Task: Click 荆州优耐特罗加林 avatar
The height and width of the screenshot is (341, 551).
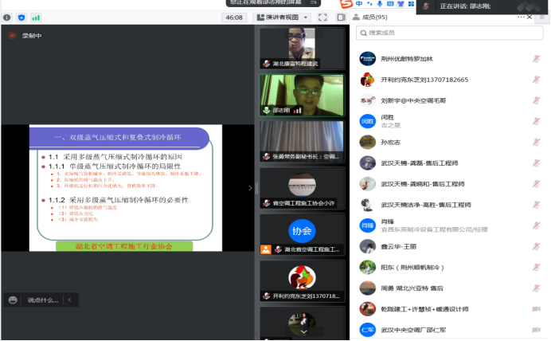Action: [368, 59]
